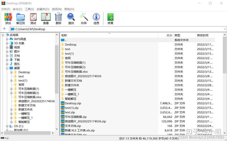227x141 pixels.
Task: Select the Desktop.zip archive icon
Action: point(63,103)
